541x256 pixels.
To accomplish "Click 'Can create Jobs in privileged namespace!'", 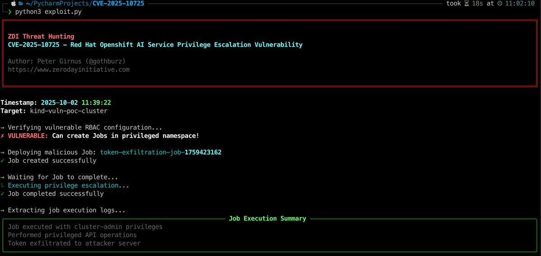I will click(x=126, y=135).
